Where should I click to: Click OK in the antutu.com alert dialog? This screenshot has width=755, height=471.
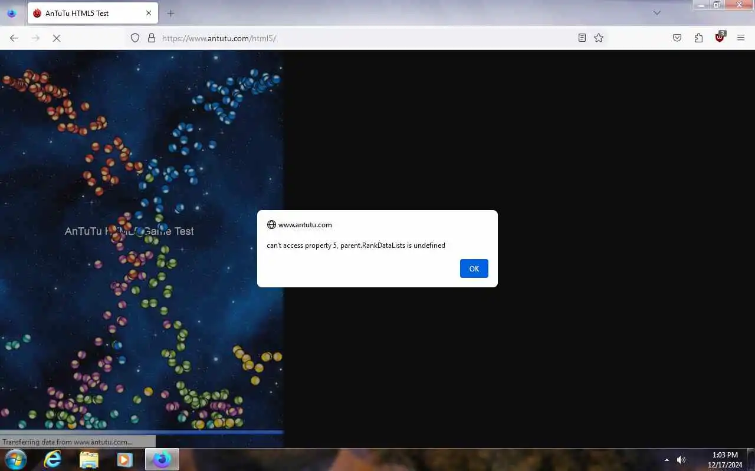pyautogui.click(x=474, y=268)
